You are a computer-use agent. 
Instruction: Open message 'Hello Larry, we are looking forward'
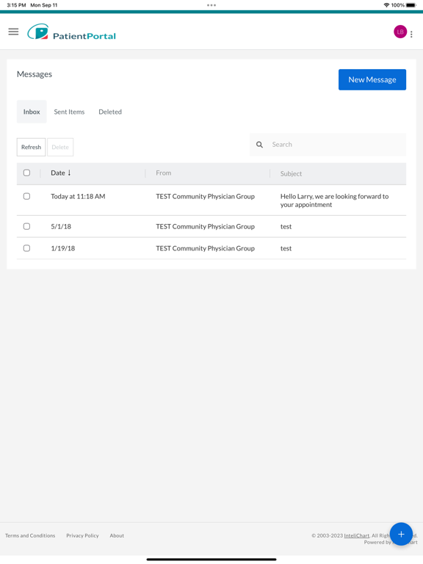[x=334, y=200]
